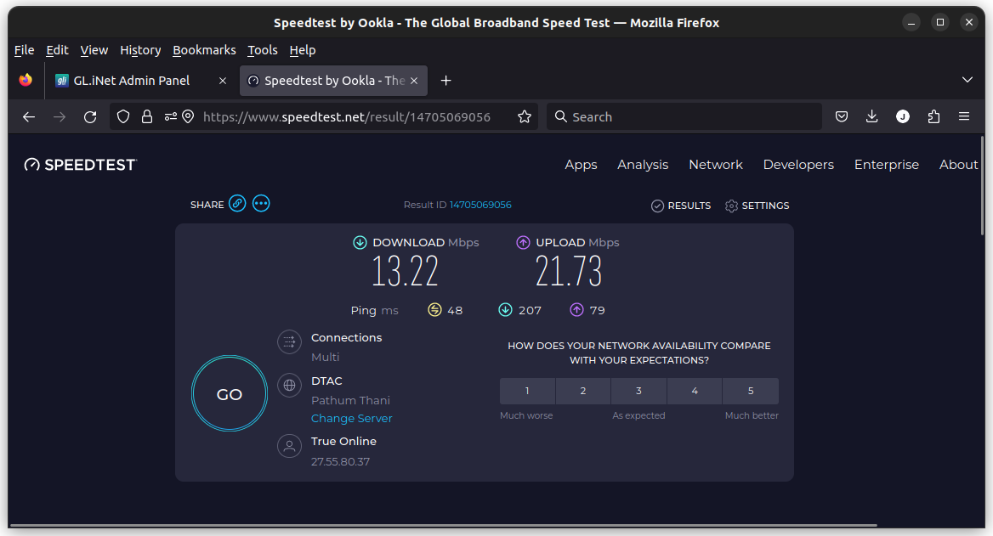Image resolution: width=993 pixels, height=536 pixels.
Task: Rate network availability 1 Much worse
Action: point(527,391)
